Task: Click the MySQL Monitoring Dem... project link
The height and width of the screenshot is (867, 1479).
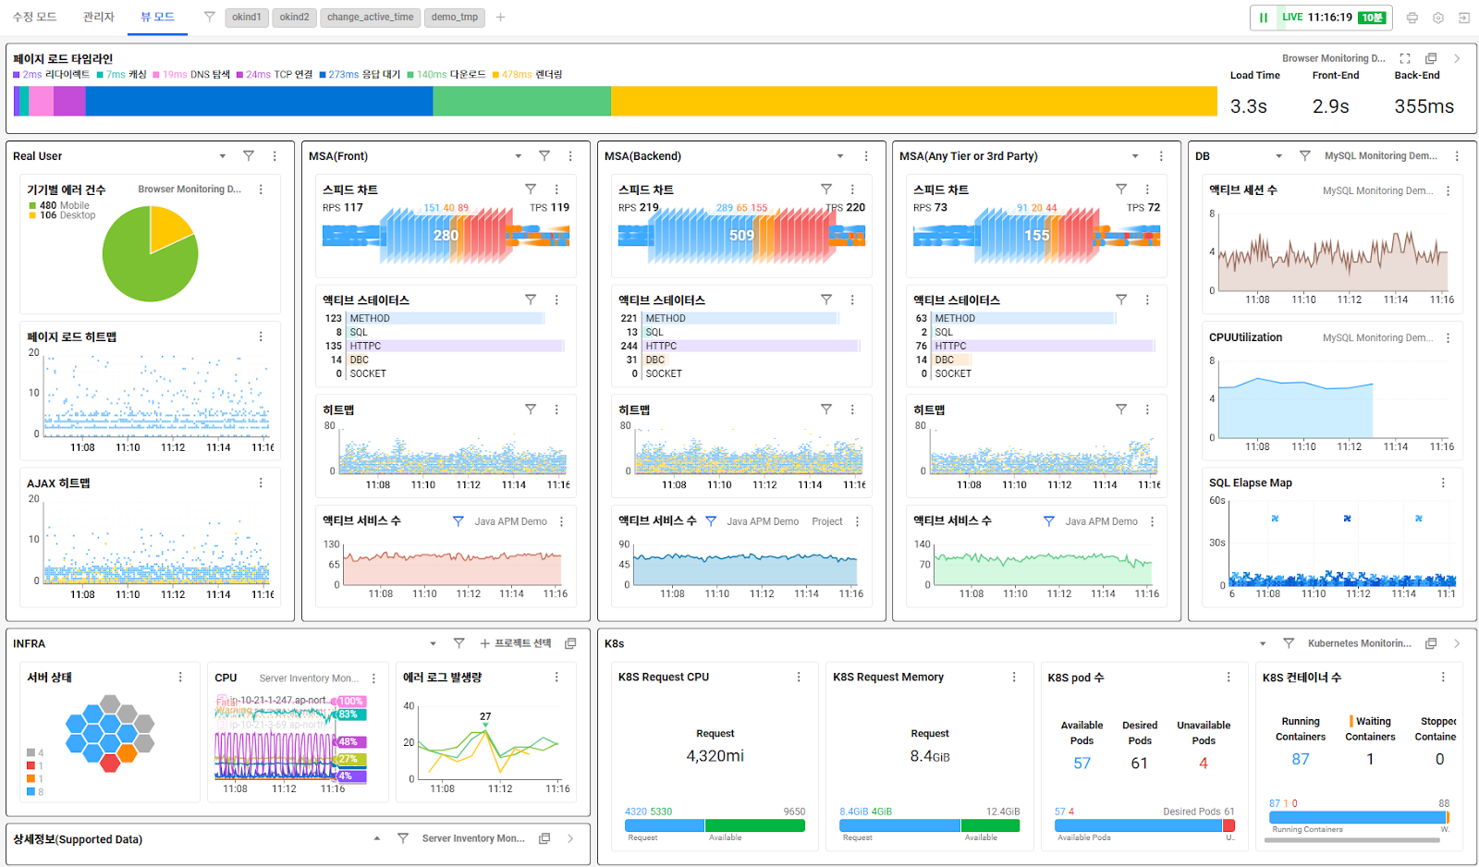Action: point(1381,156)
